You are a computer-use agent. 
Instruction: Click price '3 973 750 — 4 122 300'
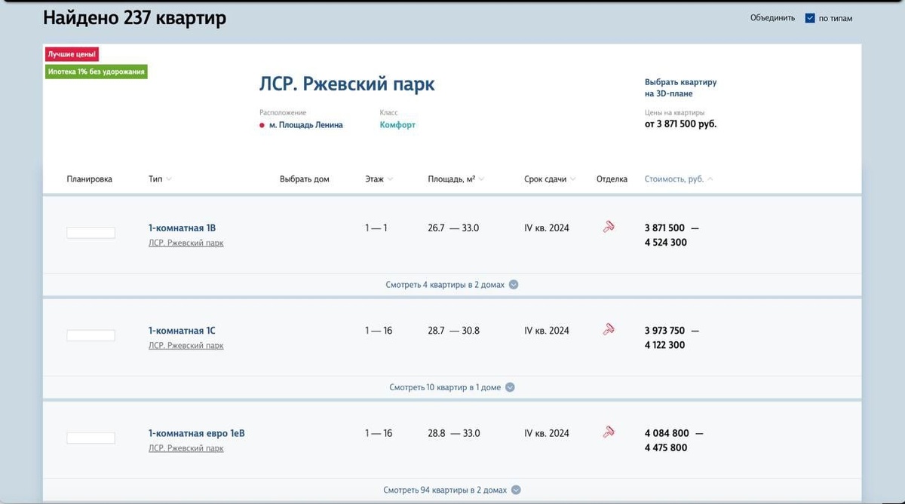(671, 338)
